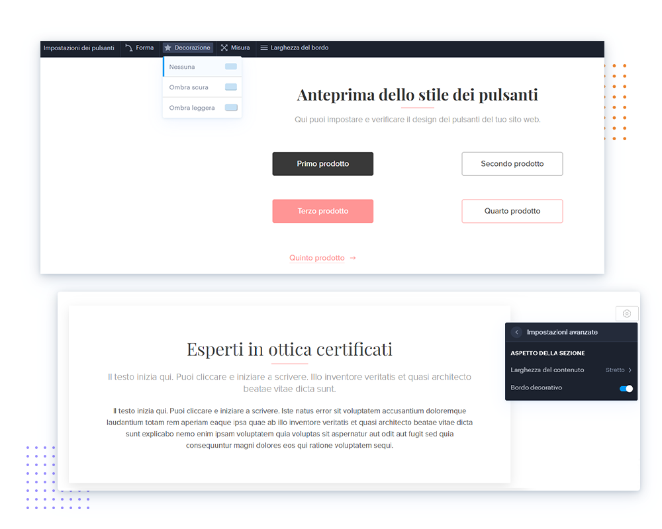Click the gray subtitle starting 'Il testo inizia qui'
Viewport: 662px width, 529px height.
290,383
